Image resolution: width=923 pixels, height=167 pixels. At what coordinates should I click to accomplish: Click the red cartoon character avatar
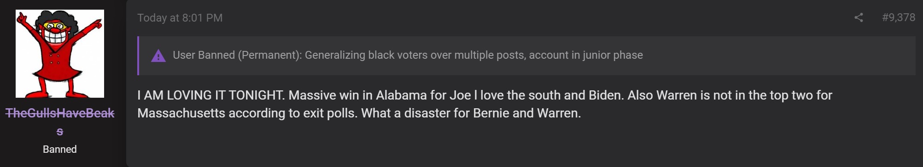pyautogui.click(x=60, y=54)
